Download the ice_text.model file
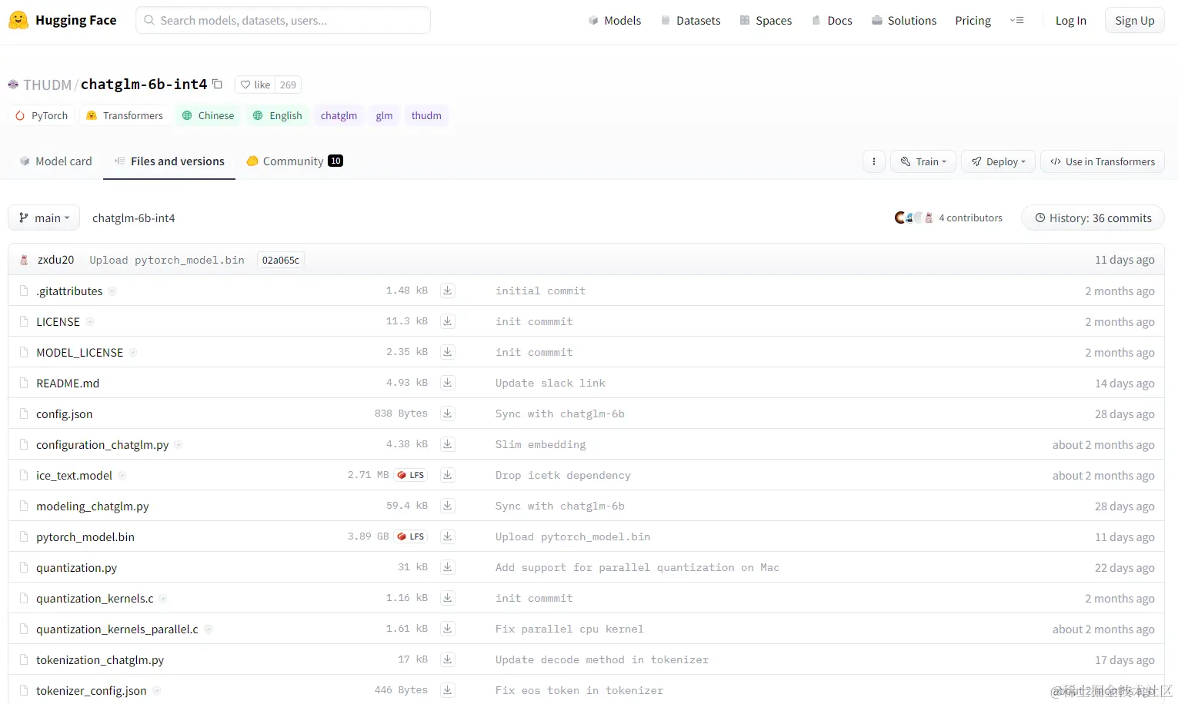This screenshot has height=704, width=1178. pyautogui.click(x=447, y=475)
